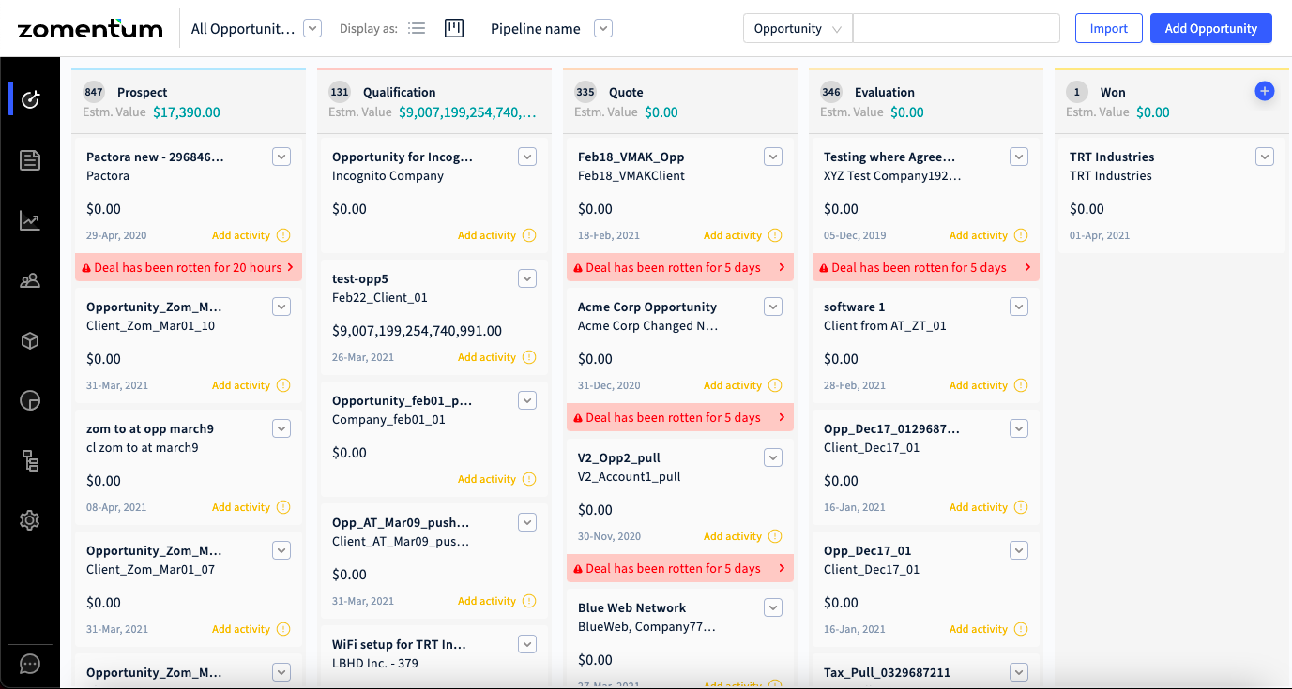Open the clients people sidebar icon
The height and width of the screenshot is (689, 1292).
click(x=30, y=280)
